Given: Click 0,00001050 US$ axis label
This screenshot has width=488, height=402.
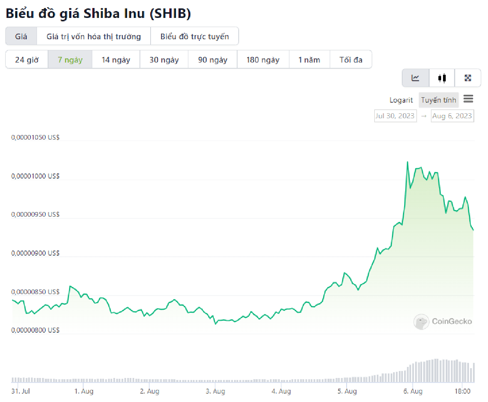Looking at the screenshot, I should click(35, 137).
